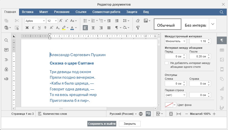Click the increase indent icon
The height and width of the screenshot is (130, 228).
tap(117, 21)
